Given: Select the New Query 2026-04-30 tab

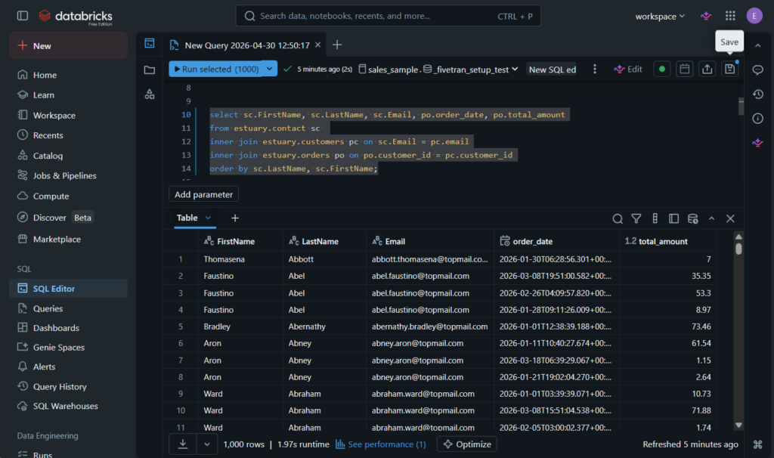Looking at the screenshot, I should point(247,45).
